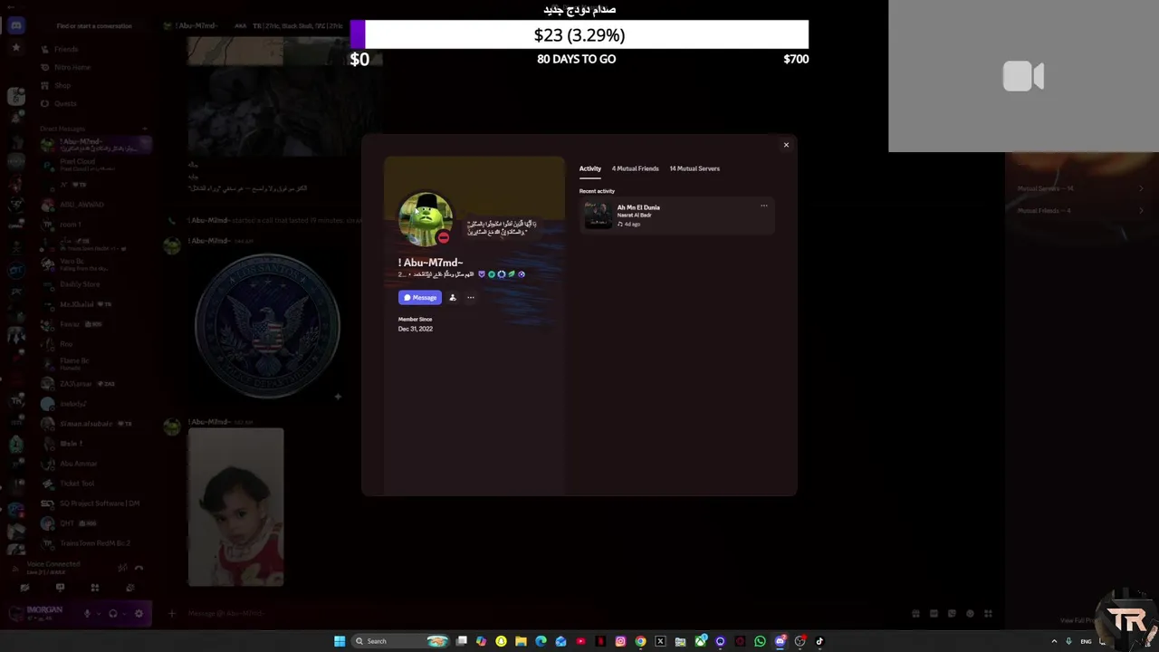1159x652 pixels.
Task: Open Google Chrome from the taskbar
Action: 640,641
